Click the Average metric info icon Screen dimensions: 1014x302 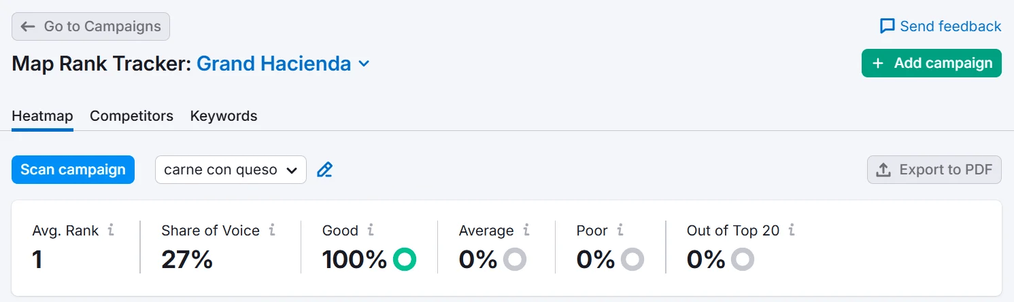pyautogui.click(x=526, y=230)
